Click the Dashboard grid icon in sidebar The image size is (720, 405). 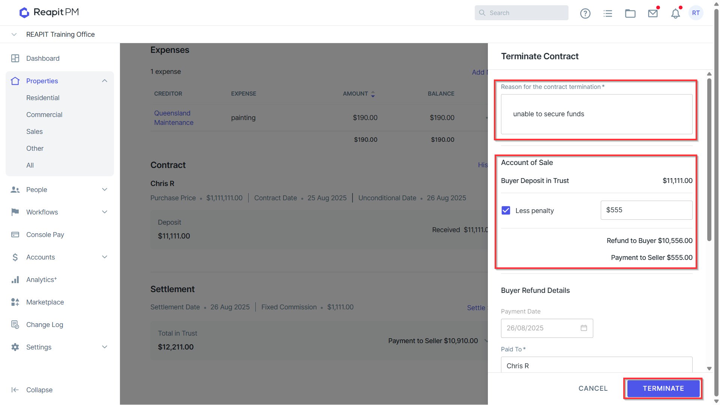[x=15, y=58]
